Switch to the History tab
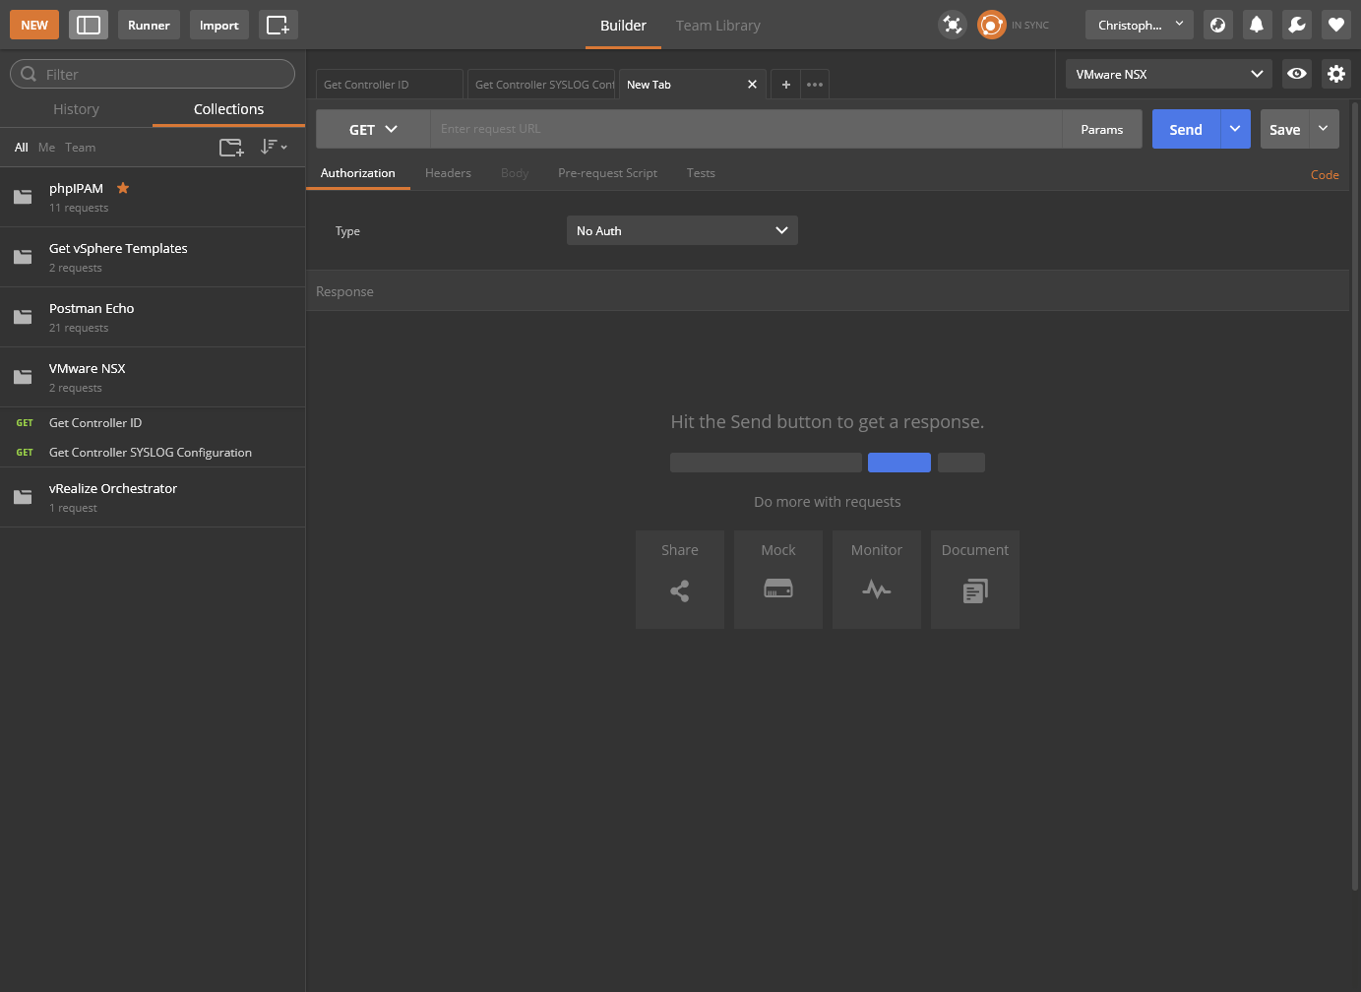 click(x=76, y=109)
